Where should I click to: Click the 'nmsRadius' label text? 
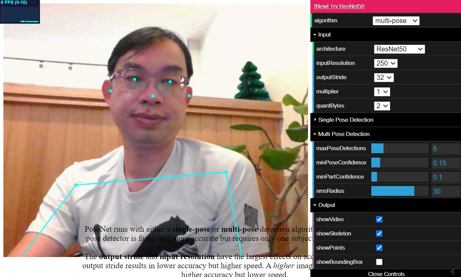[x=330, y=191]
